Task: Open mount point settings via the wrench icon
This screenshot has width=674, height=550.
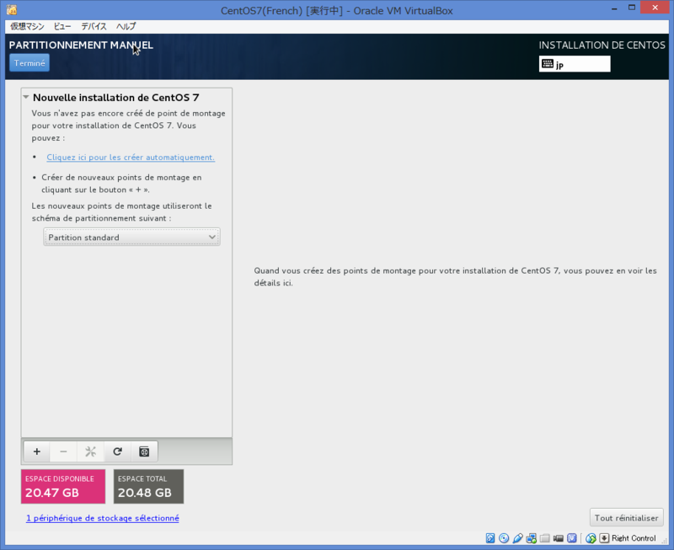Action: [90, 451]
